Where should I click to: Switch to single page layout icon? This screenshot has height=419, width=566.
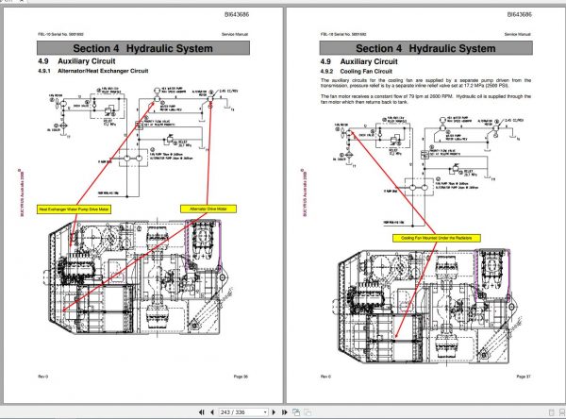pyautogui.click(x=552, y=412)
